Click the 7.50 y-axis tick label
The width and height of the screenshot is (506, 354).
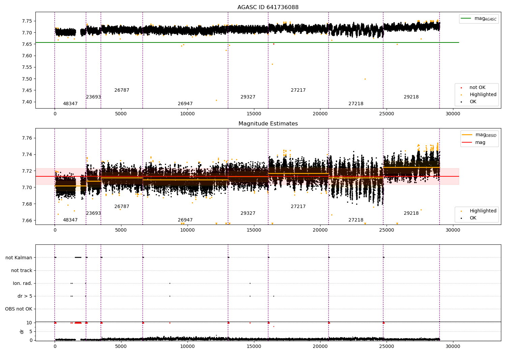pos(27,79)
